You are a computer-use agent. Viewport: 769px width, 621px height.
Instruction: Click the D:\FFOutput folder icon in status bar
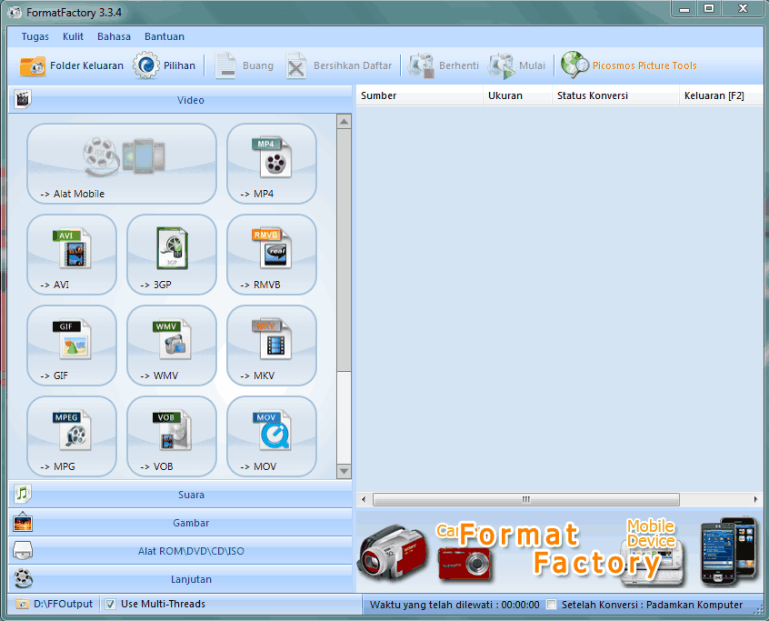pyautogui.click(x=22, y=604)
